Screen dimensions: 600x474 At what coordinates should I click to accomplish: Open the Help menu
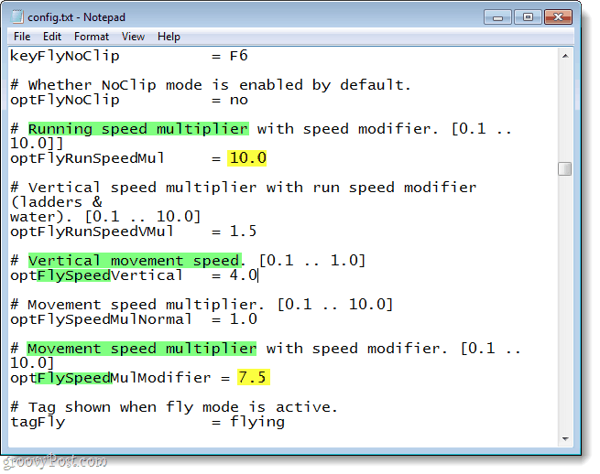(169, 37)
